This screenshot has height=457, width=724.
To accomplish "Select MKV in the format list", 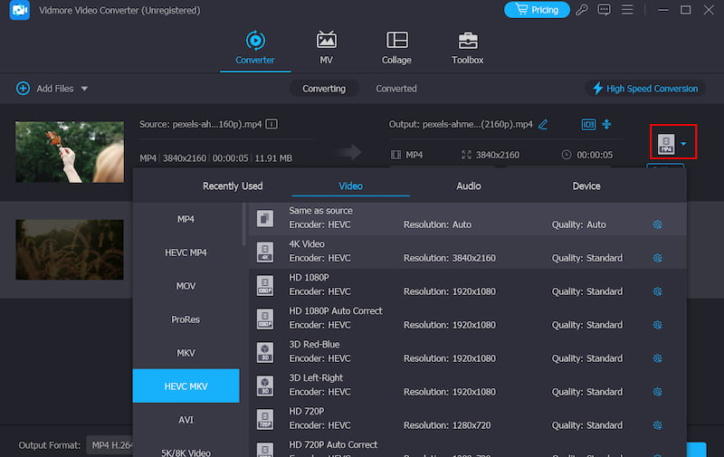I will click(x=186, y=353).
